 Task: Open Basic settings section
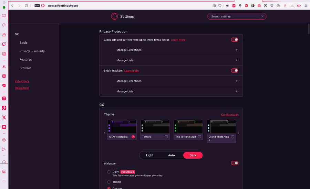coord(23,43)
